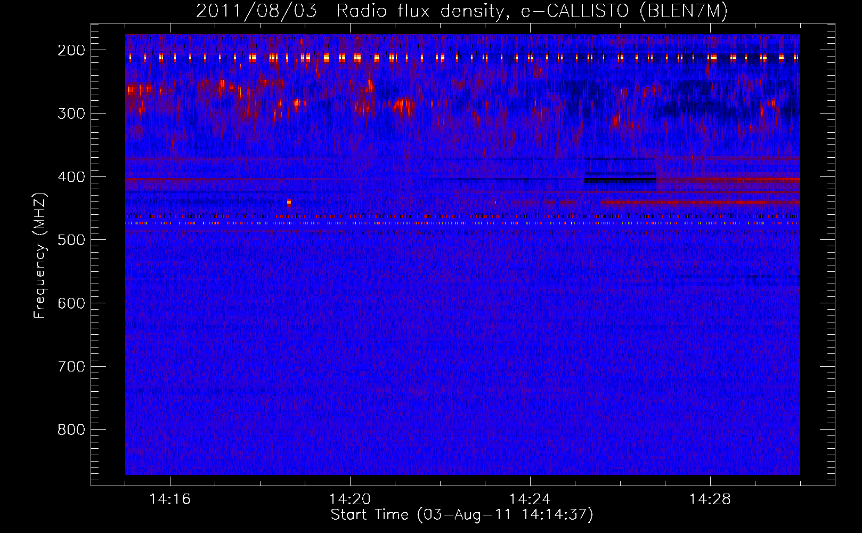Click the dark band near 405 MHz after 14:25

pyautogui.click(x=620, y=180)
